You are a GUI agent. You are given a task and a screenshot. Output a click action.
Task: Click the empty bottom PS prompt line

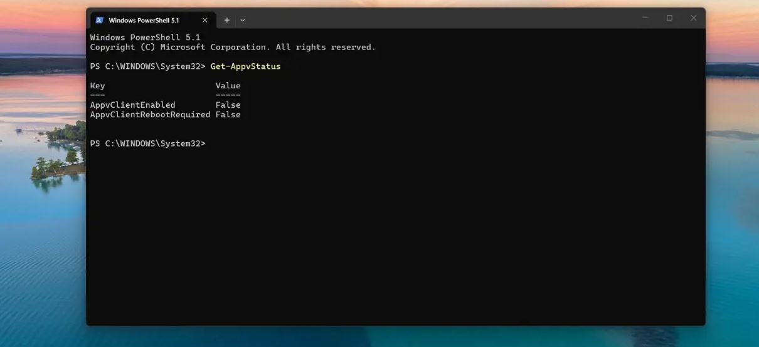point(147,144)
